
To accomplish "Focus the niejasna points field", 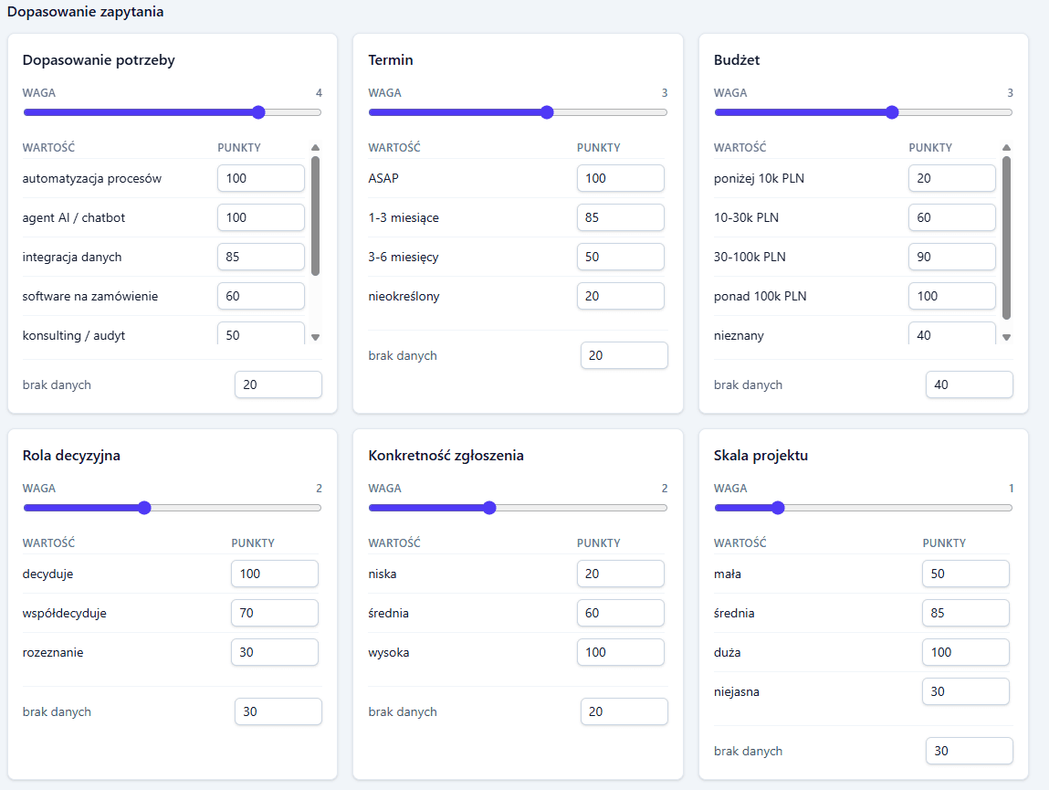I will (x=966, y=691).
